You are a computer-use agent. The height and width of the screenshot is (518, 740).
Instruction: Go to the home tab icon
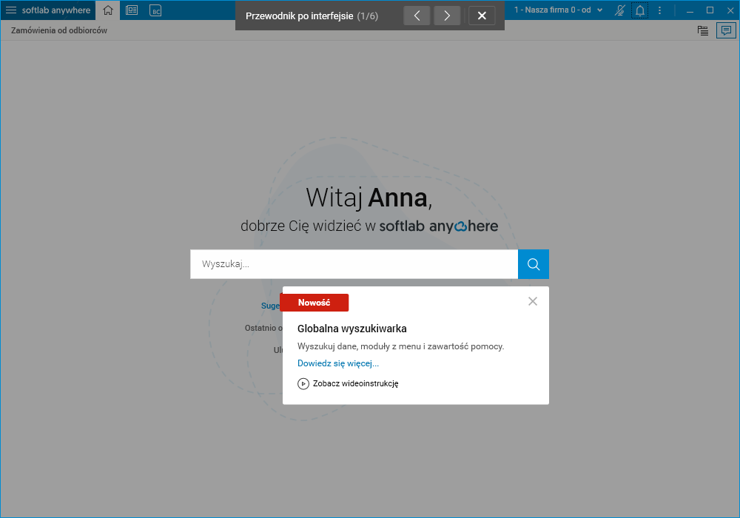pos(107,10)
